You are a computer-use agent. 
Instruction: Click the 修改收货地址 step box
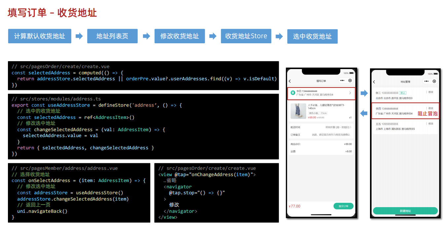pyautogui.click(x=180, y=36)
